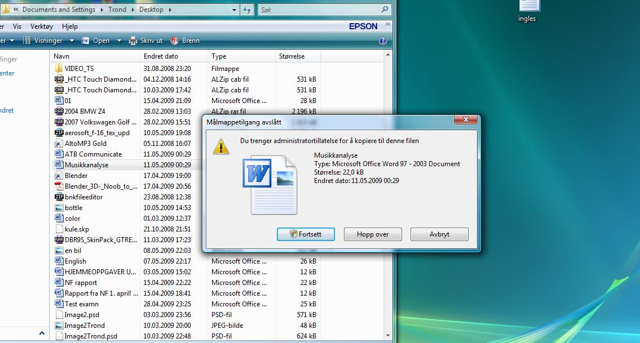
Task: Click Avbryt in the dialog
Action: point(439,234)
